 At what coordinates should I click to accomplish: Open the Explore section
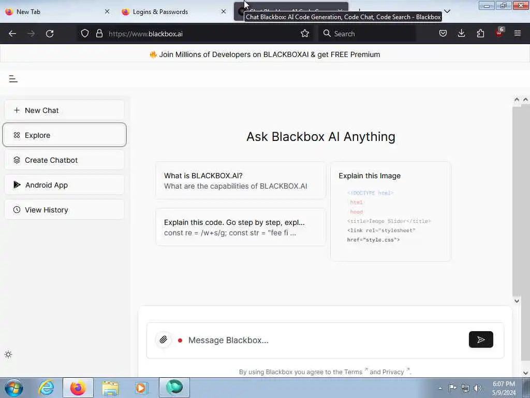pyautogui.click(x=65, y=135)
